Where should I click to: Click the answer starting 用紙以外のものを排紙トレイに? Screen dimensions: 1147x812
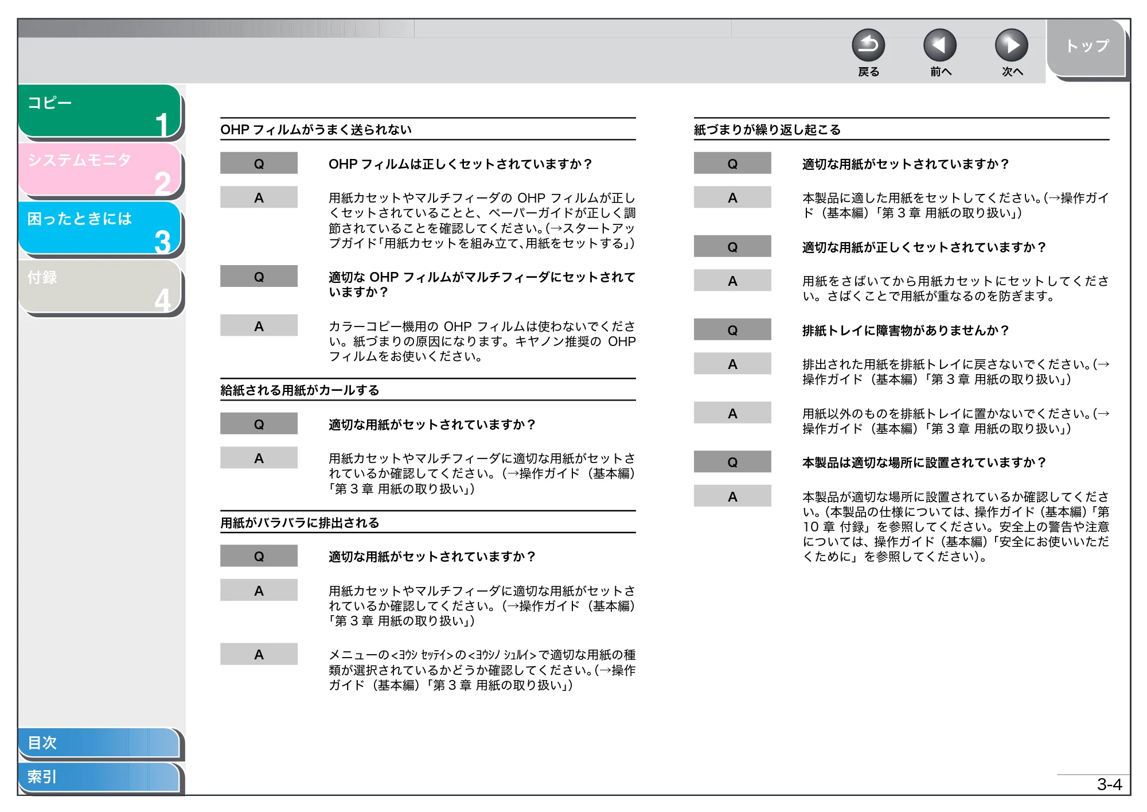click(955, 421)
